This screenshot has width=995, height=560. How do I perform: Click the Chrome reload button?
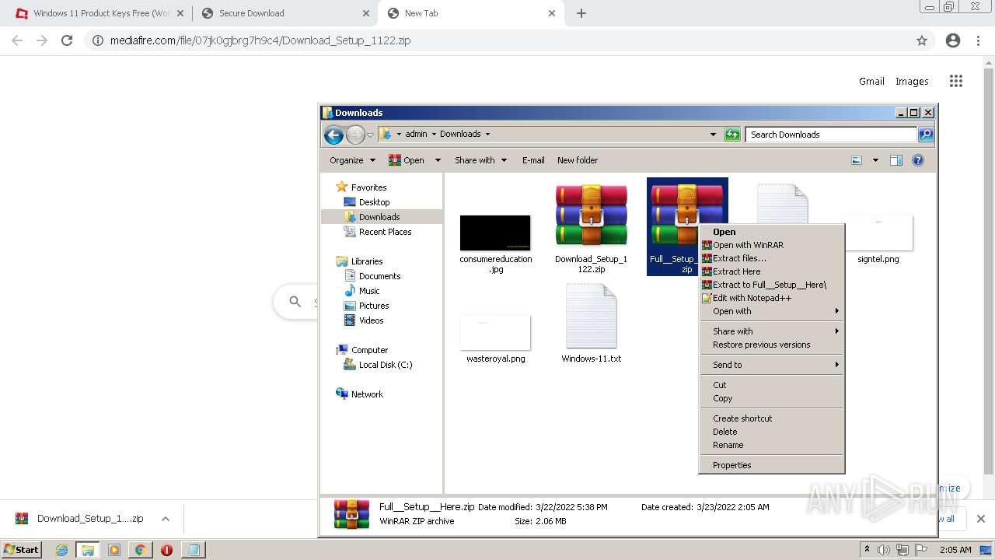67,40
